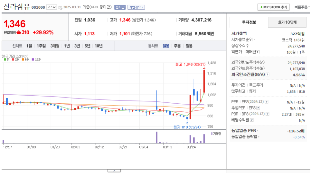Screen dimensions: 311x173
Task: Click the 시가총액 value 327억원
Action: click(x=297, y=34)
